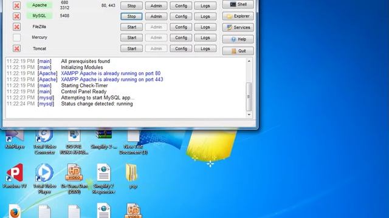The height and width of the screenshot is (218, 389).
Task: Stop the MySQL module
Action: [x=131, y=16]
